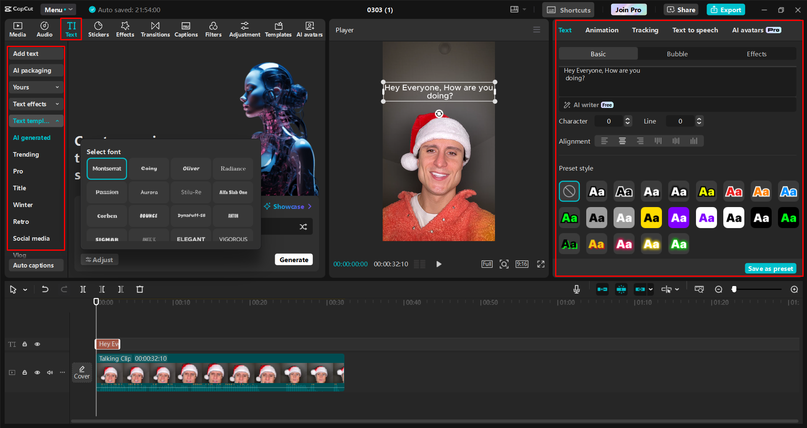Select the yellow highlight preset style
807x428 pixels.
click(x=651, y=218)
